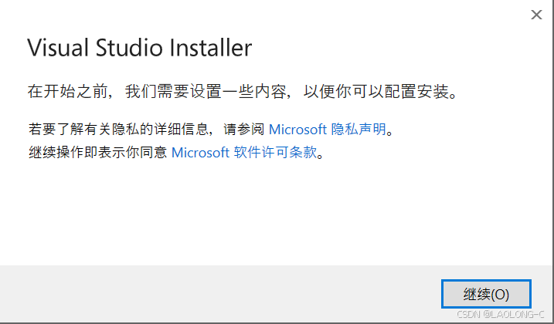Click the 若要了解有关隐私的详细信息 text
The image size is (554, 324).
(x=118, y=129)
